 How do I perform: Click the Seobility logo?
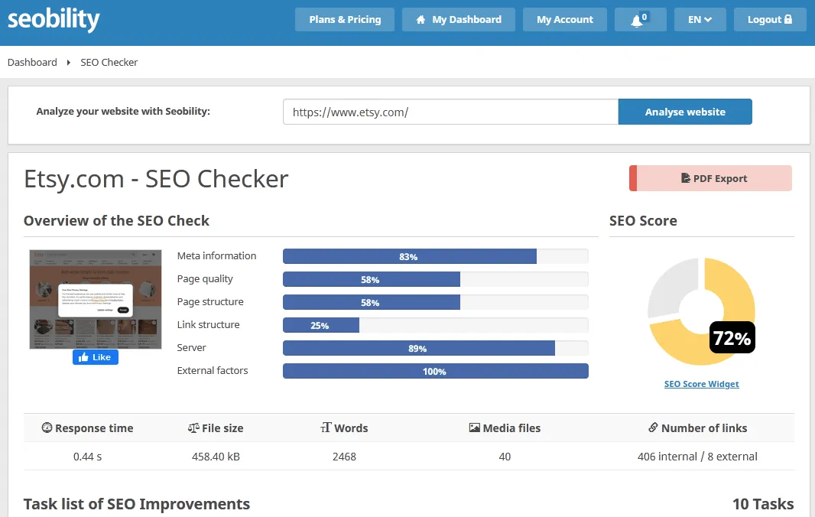(54, 20)
